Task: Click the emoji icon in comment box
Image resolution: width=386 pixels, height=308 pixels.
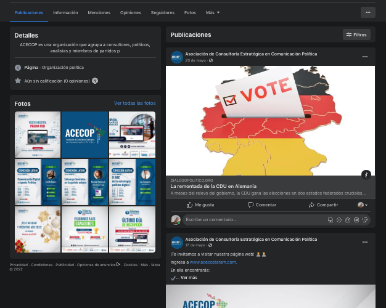Action: pos(339,220)
